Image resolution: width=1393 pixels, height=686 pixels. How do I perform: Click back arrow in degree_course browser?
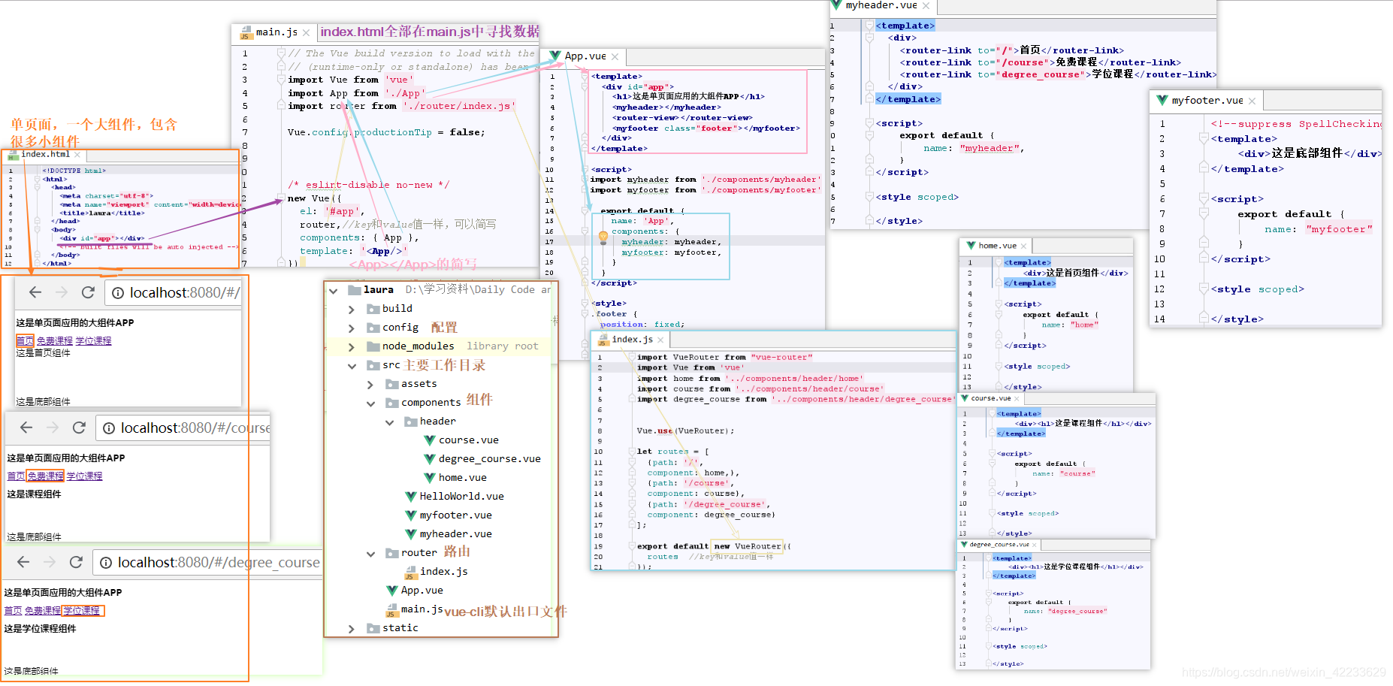pos(23,562)
